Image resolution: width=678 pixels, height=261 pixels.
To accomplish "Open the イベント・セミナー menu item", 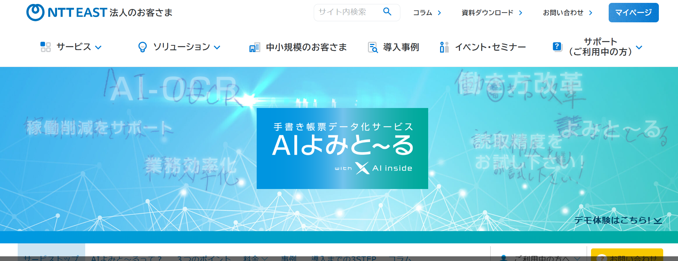I will (490, 47).
